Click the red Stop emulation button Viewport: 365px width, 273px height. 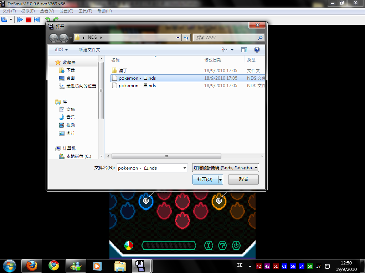[29, 20]
